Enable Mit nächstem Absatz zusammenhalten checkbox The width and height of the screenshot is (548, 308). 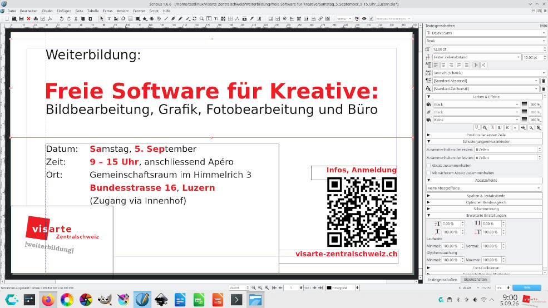click(x=428, y=173)
